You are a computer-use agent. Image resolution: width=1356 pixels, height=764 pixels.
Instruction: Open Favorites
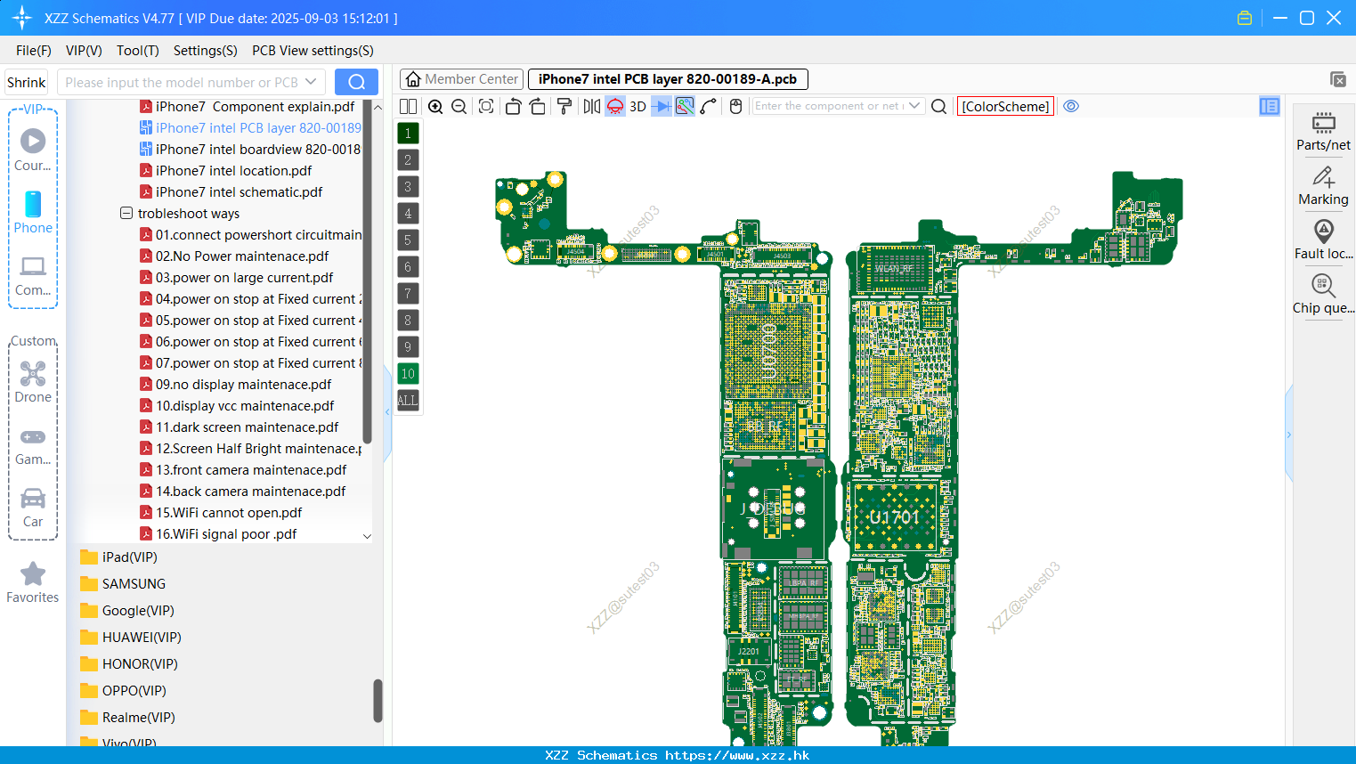[x=33, y=583]
